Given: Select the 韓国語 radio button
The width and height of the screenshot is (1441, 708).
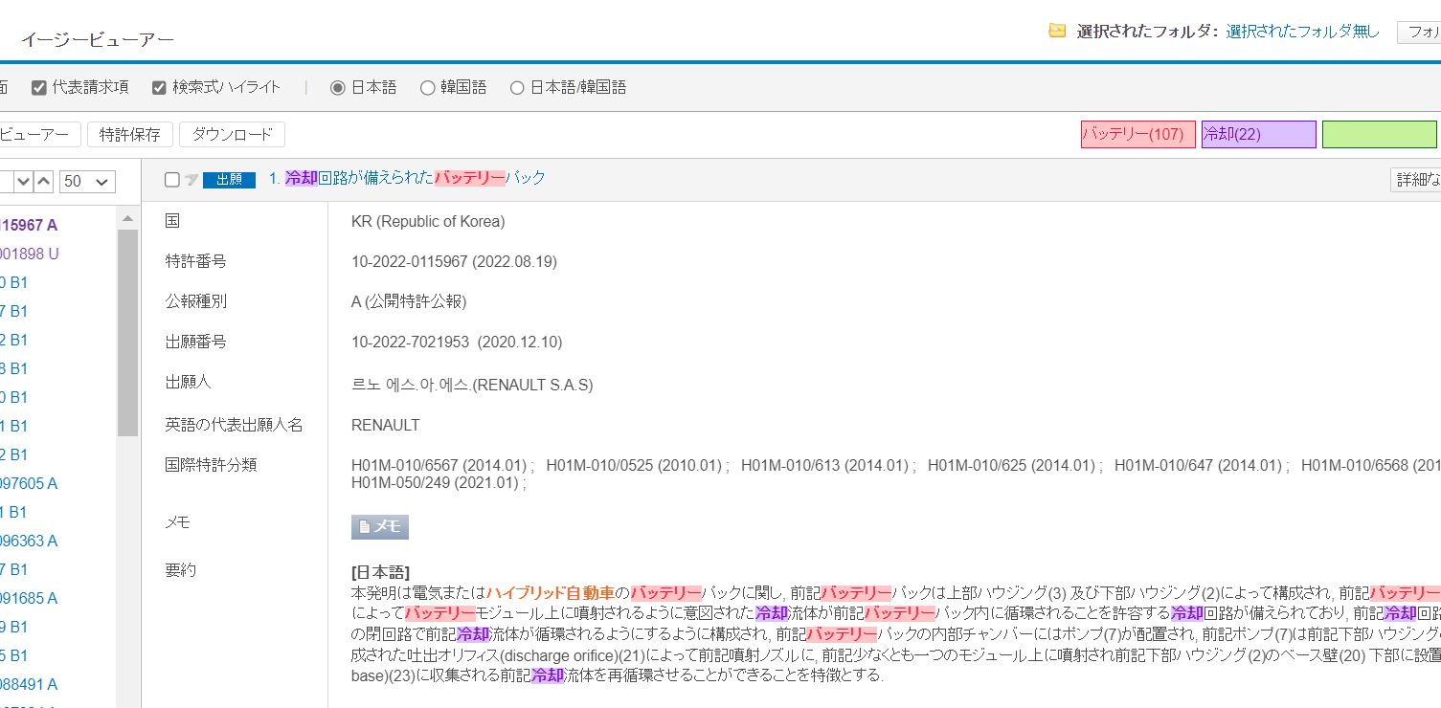Looking at the screenshot, I should click(427, 88).
